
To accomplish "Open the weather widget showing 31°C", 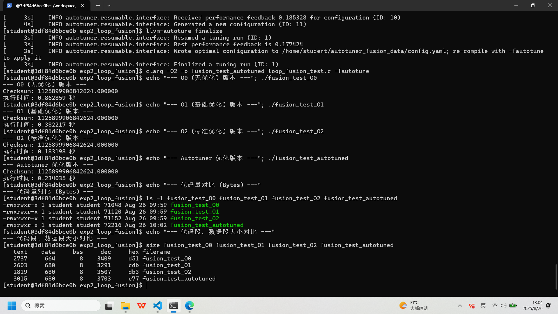I will pyautogui.click(x=413, y=306).
